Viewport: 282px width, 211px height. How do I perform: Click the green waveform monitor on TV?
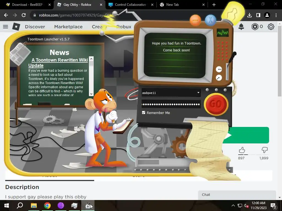(x=223, y=33)
